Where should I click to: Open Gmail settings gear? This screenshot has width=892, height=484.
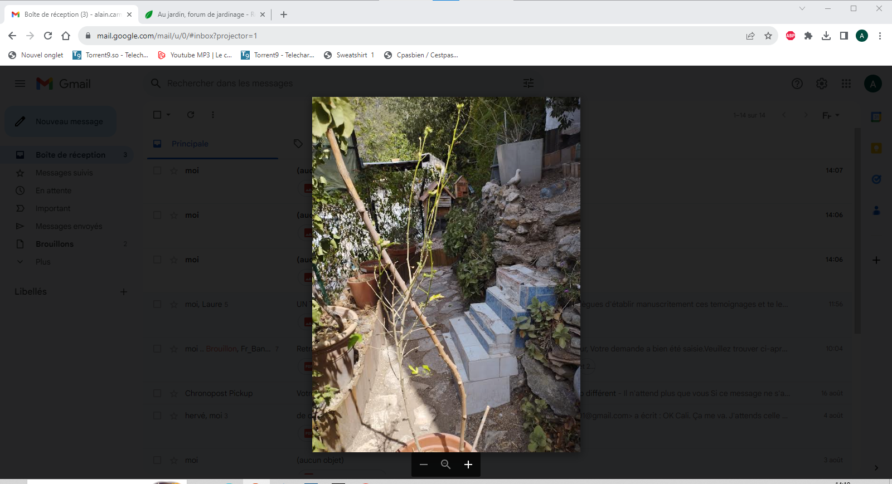click(822, 84)
